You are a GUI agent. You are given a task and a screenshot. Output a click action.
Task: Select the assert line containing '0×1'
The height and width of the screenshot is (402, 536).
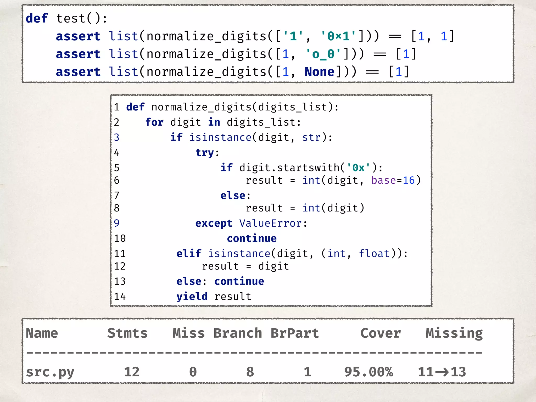coord(255,36)
